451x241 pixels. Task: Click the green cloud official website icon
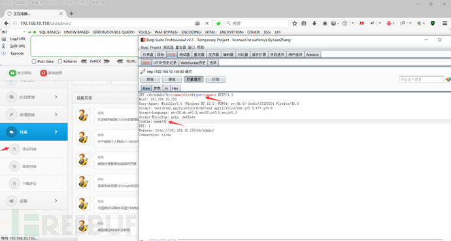click(12, 73)
